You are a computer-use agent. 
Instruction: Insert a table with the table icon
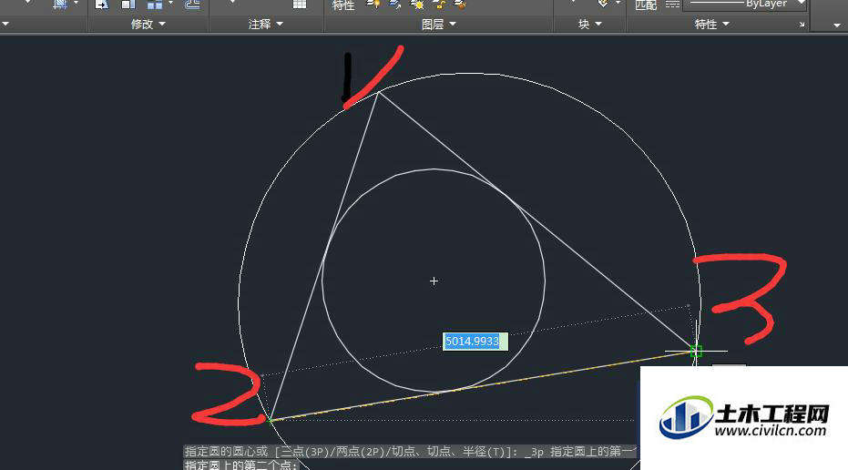(300, 5)
